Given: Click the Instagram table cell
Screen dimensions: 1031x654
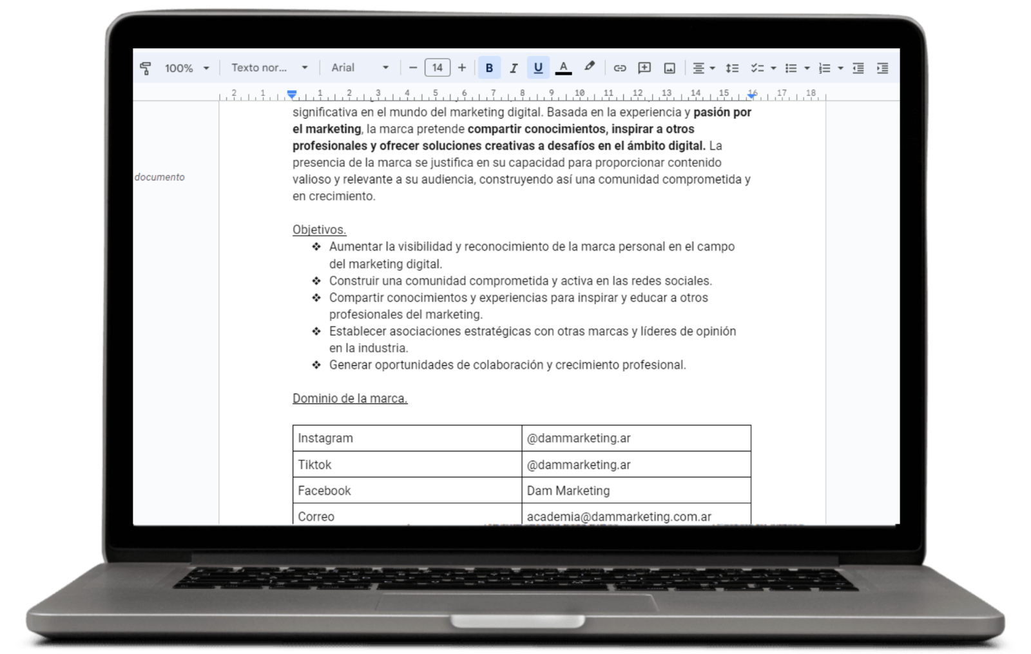Looking at the screenshot, I should 407,438.
